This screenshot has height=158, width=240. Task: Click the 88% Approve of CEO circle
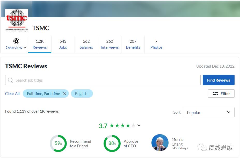tap(112, 143)
